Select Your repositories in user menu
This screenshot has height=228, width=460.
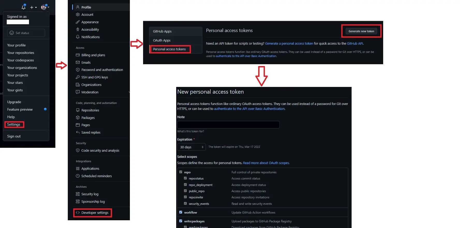tap(21, 53)
